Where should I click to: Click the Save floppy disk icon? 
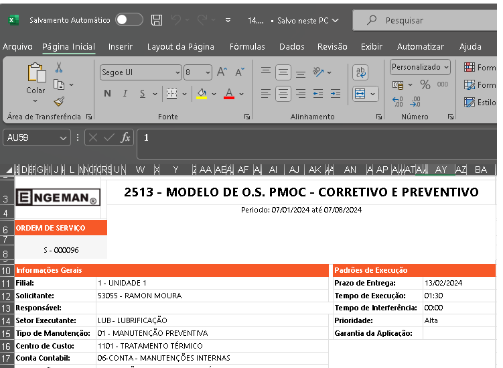pos(157,20)
